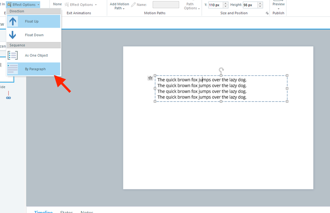Screen dimensions: 330x213
Task: Click the As One Object sequence icon
Action: click(13, 55)
